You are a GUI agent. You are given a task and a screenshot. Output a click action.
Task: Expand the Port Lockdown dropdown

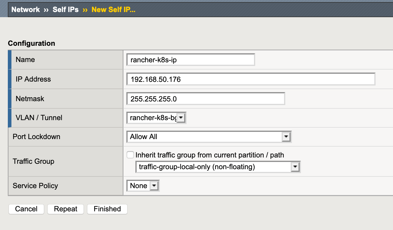209,137
